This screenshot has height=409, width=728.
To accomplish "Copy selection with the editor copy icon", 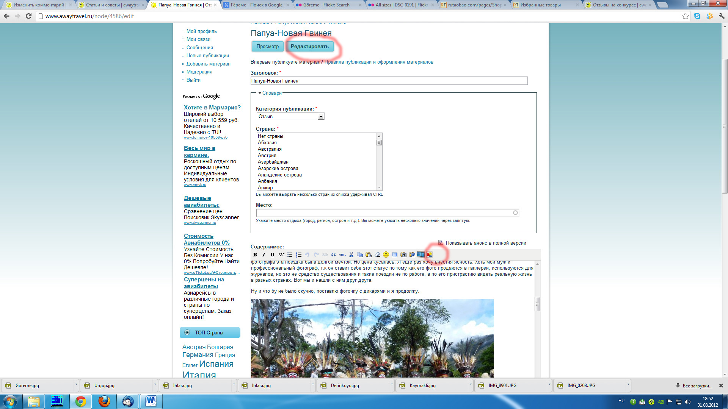I will click(x=360, y=254).
